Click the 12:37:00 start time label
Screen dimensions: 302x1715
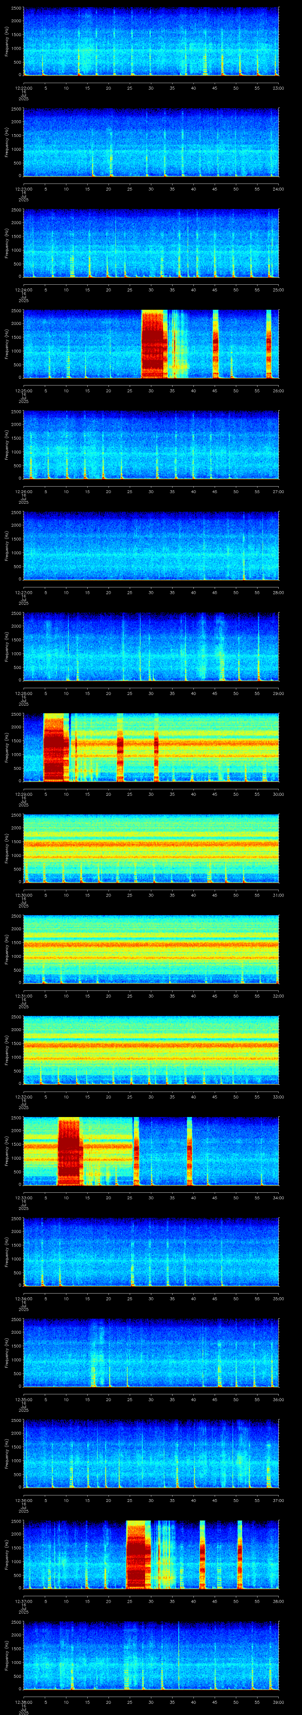click(23, 1601)
